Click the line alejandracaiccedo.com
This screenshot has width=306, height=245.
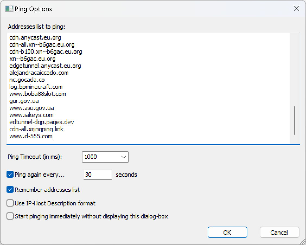pyautogui.click(x=39, y=73)
